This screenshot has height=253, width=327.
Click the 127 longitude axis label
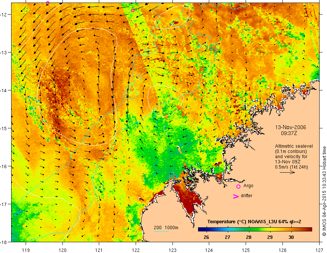(x=319, y=250)
